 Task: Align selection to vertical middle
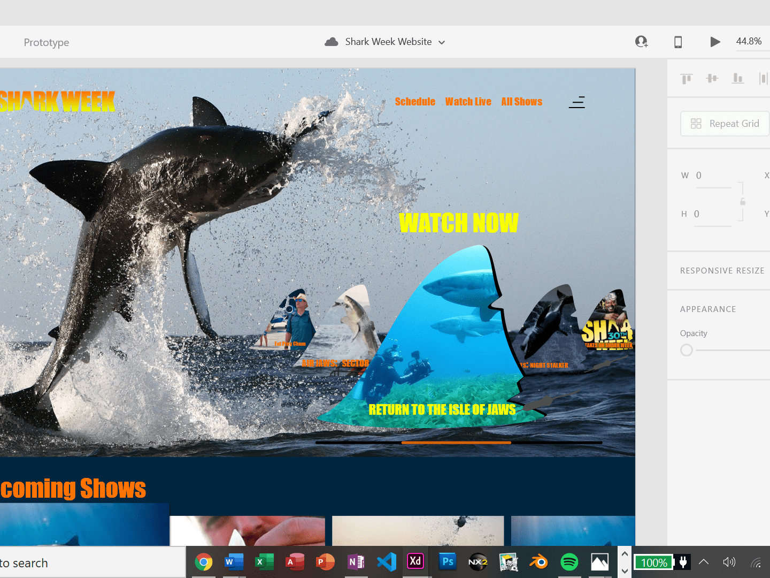point(712,79)
